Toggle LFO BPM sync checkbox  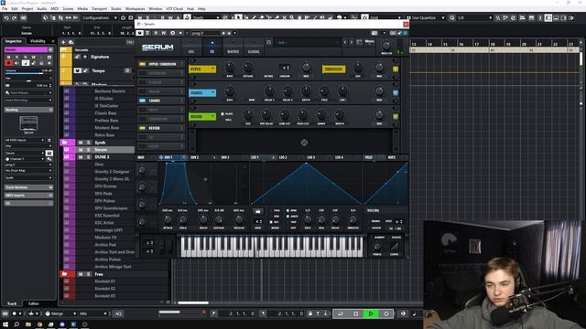288,210
